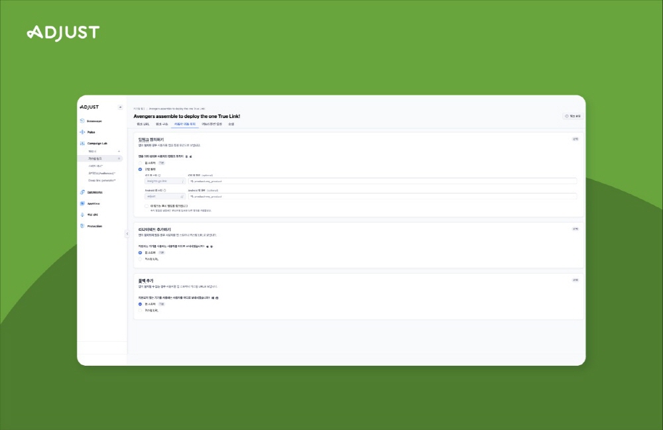Click the "Pulse" label in the sidebar
Image resolution: width=663 pixels, height=430 pixels.
(91, 133)
